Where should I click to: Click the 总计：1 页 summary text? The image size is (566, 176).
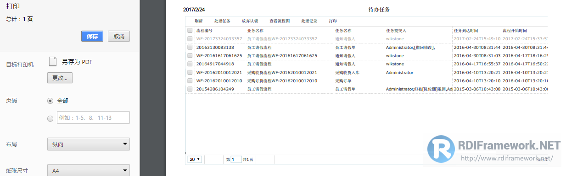pos(19,19)
